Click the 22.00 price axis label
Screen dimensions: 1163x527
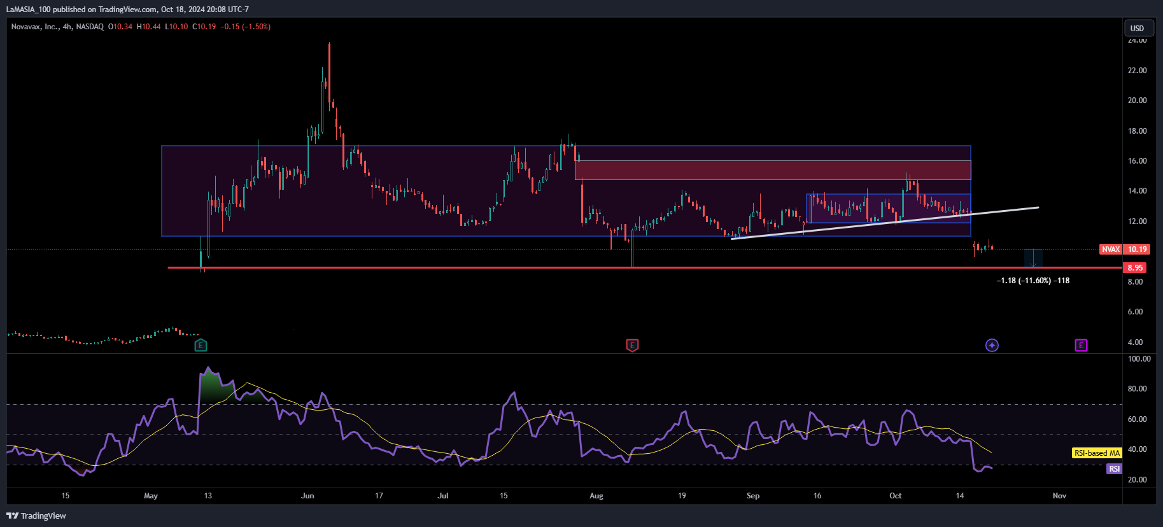pos(1137,71)
